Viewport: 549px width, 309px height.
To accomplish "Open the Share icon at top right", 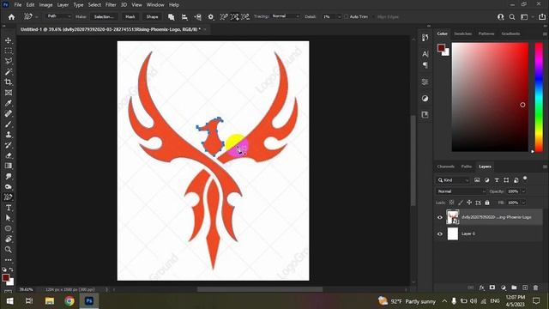I will point(542,17).
